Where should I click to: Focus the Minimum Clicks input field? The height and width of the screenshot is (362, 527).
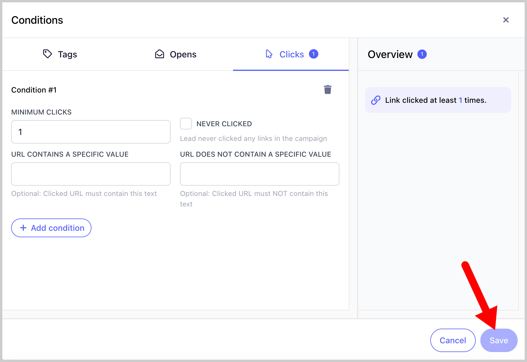91,132
